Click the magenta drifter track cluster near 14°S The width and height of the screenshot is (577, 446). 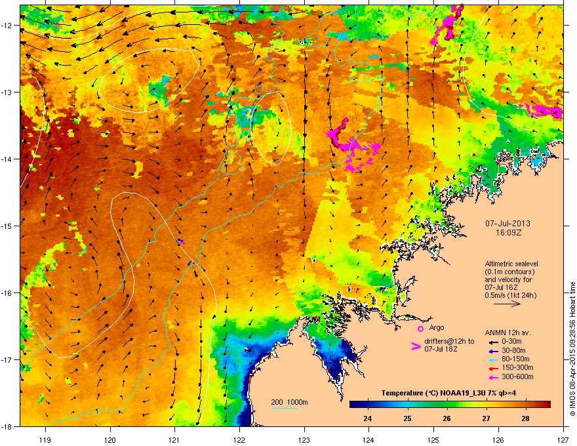pyautogui.click(x=353, y=146)
